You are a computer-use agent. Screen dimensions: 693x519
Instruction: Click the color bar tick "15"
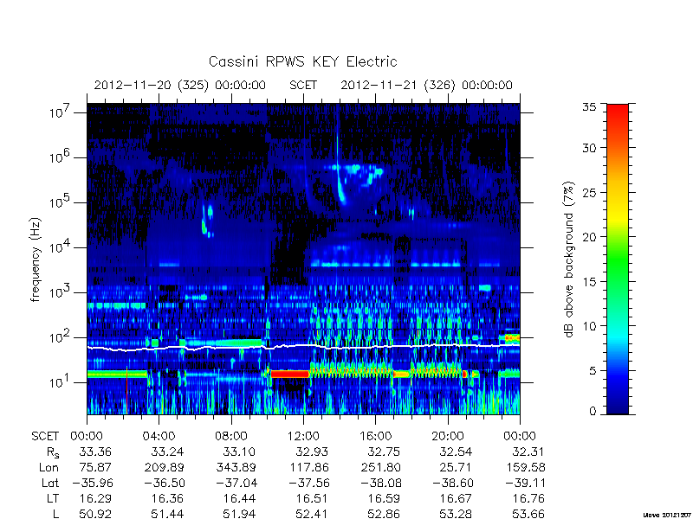coord(589,282)
